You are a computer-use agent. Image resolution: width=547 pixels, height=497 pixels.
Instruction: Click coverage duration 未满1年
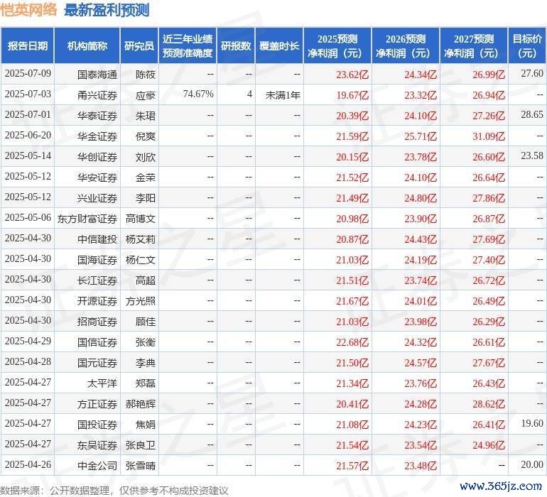coord(283,95)
